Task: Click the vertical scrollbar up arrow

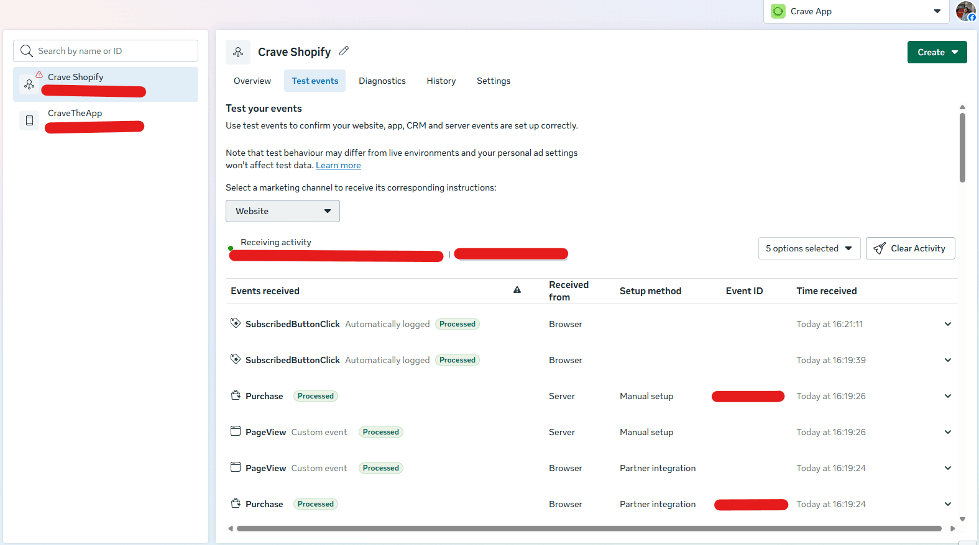Action: [962, 107]
